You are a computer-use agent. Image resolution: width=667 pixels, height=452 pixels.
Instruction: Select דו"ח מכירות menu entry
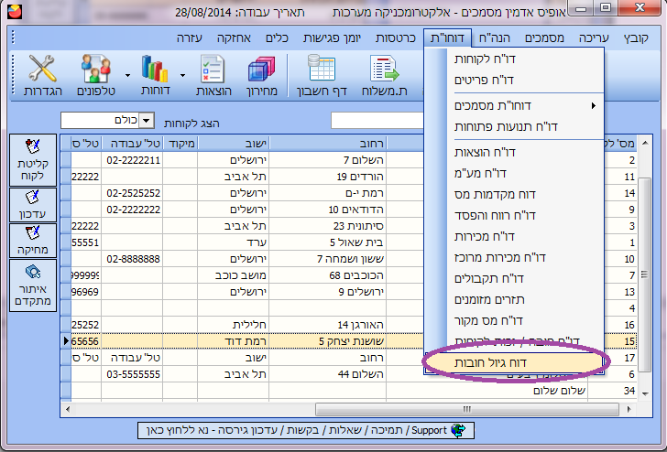(515, 237)
